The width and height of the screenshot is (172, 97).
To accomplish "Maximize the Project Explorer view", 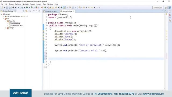I will tap(39, 11).
